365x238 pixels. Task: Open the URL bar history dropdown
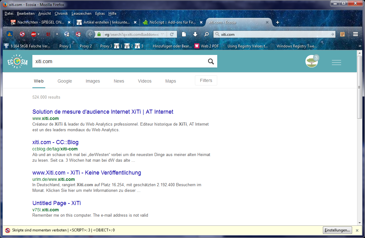pyautogui.click(x=162, y=34)
